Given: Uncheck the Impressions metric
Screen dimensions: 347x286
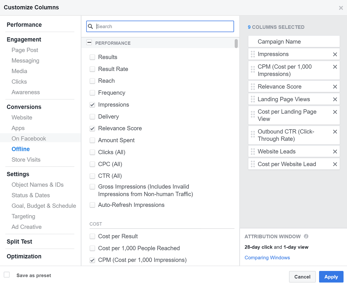Looking at the screenshot, I should coord(92,105).
